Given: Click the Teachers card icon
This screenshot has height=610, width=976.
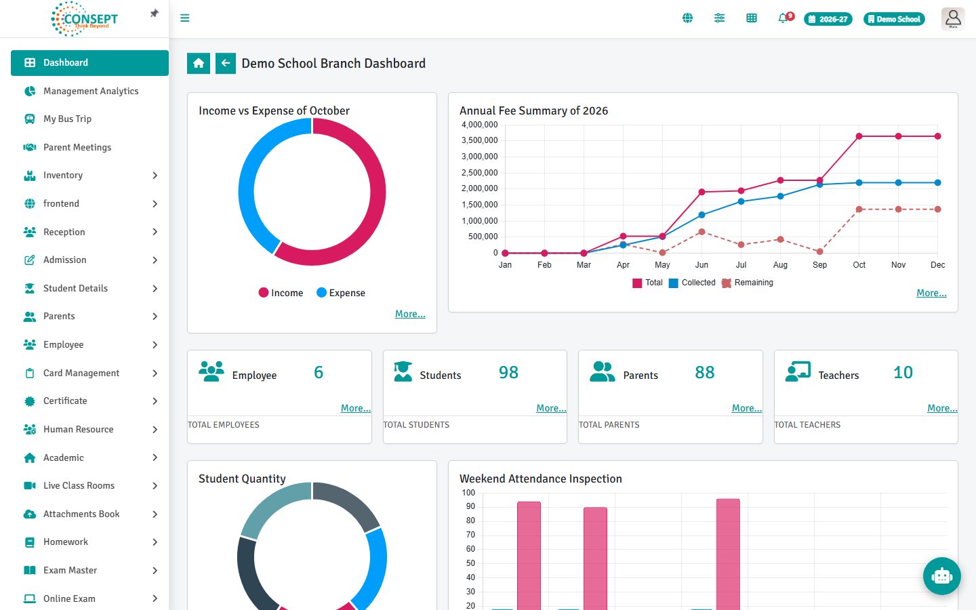Looking at the screenshot, I should 798,371.
